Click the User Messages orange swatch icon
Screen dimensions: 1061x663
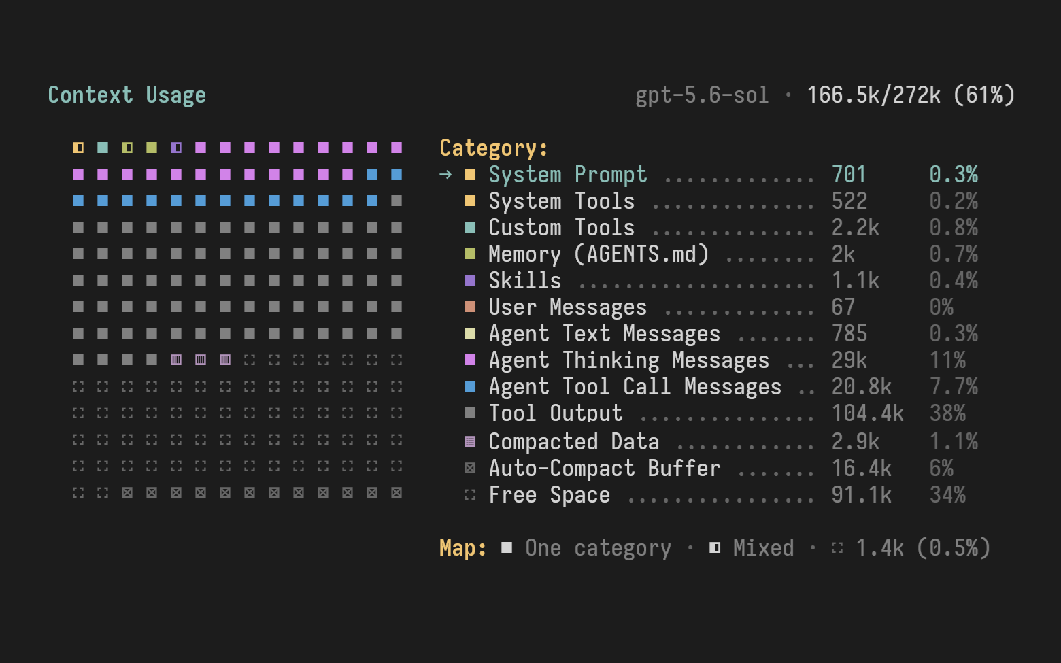pyautogui.click(x=470, y=307)
